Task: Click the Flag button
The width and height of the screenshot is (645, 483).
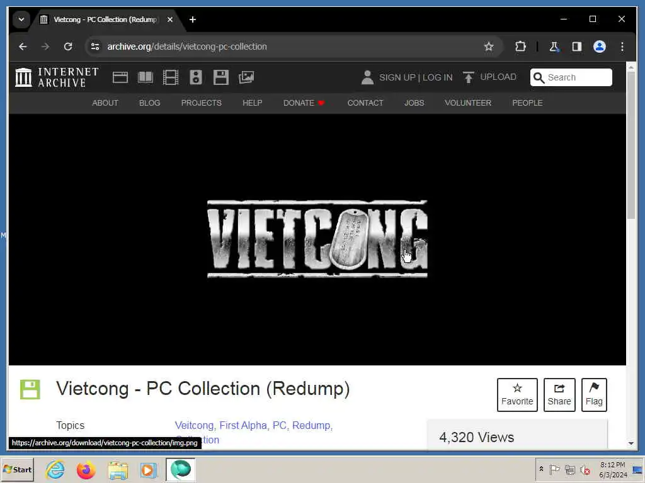Action: (x=594, y=395)
